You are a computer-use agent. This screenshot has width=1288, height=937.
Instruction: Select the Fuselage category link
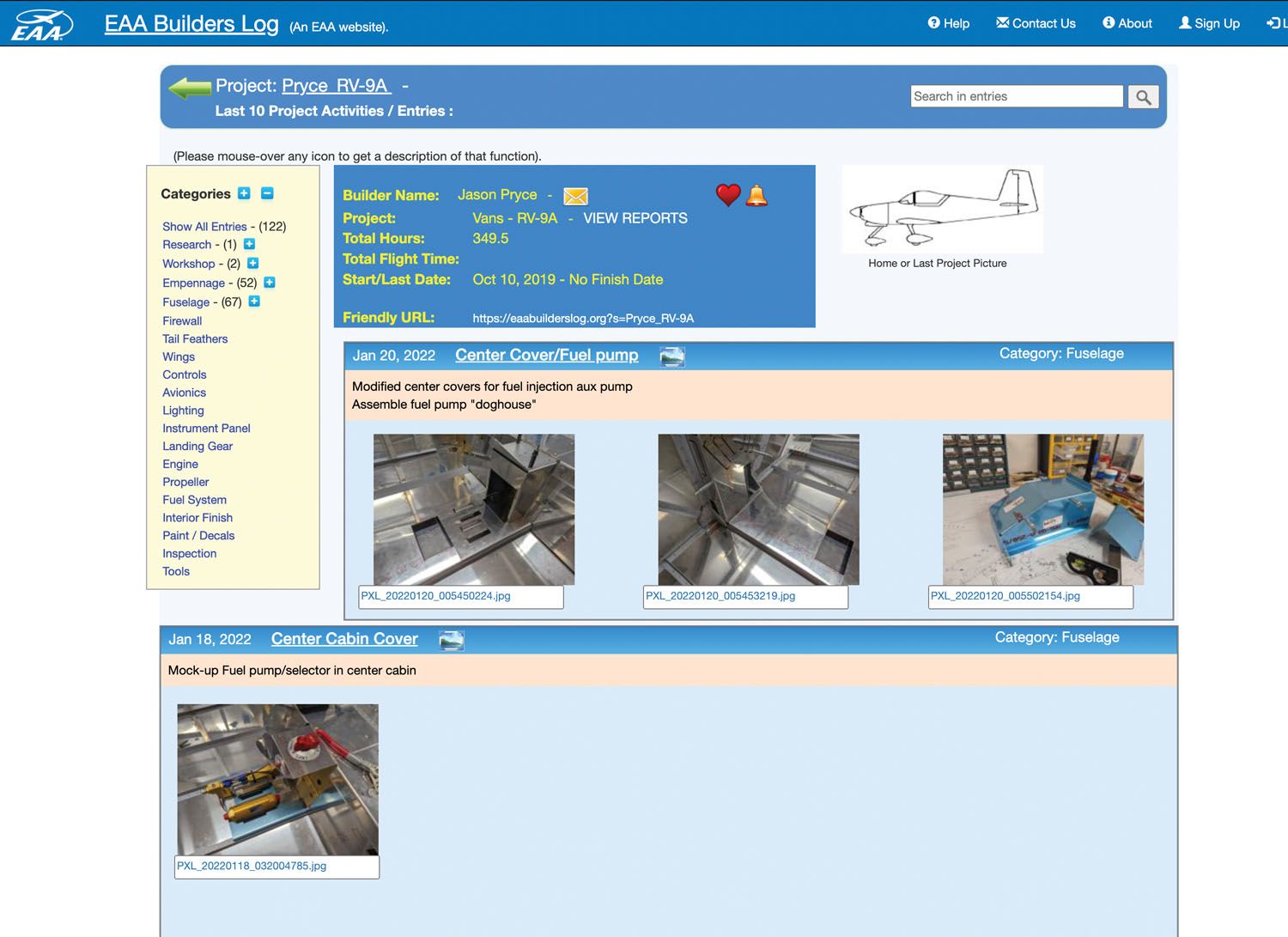point(185,302)
